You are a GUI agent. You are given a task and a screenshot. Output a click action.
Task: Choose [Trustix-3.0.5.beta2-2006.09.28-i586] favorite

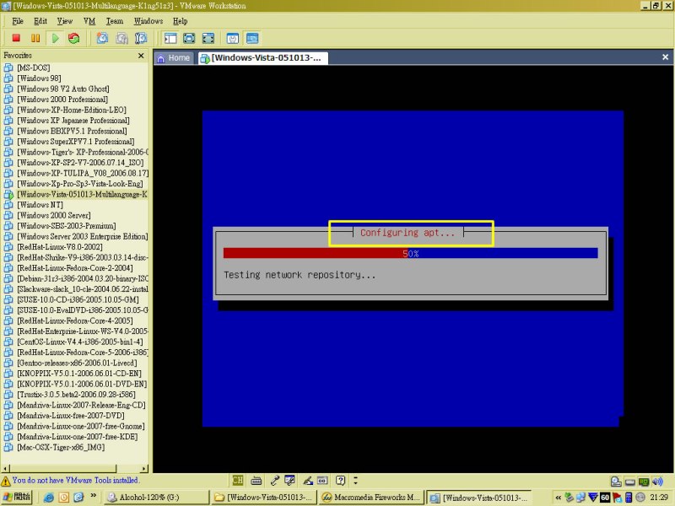click(x=76, y=395)
